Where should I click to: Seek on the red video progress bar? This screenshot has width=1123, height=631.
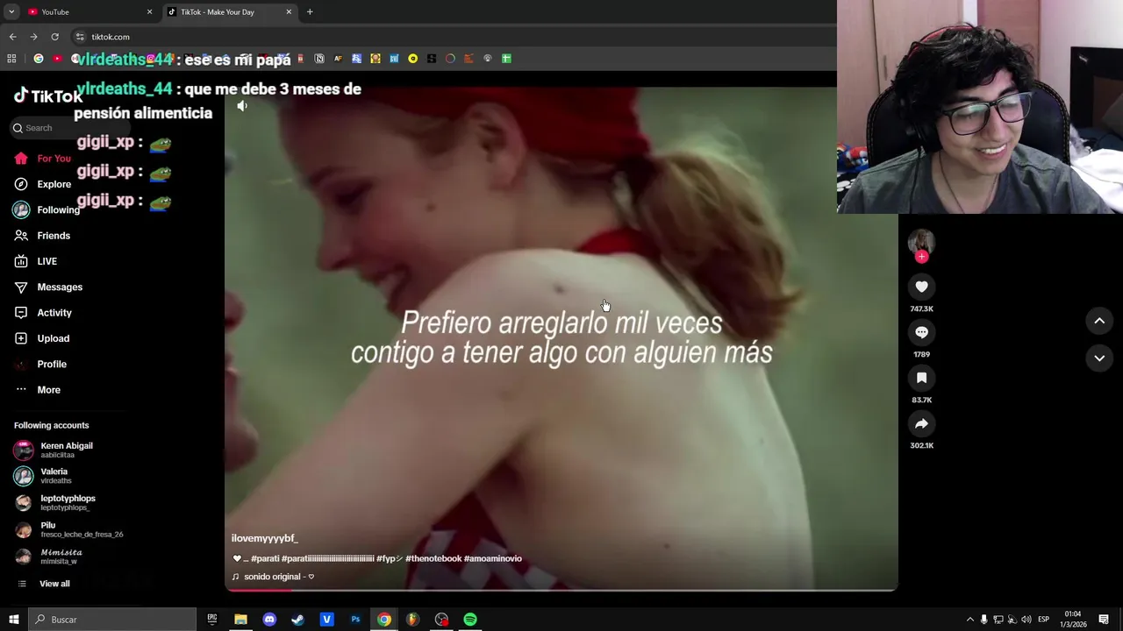[561, 590]
